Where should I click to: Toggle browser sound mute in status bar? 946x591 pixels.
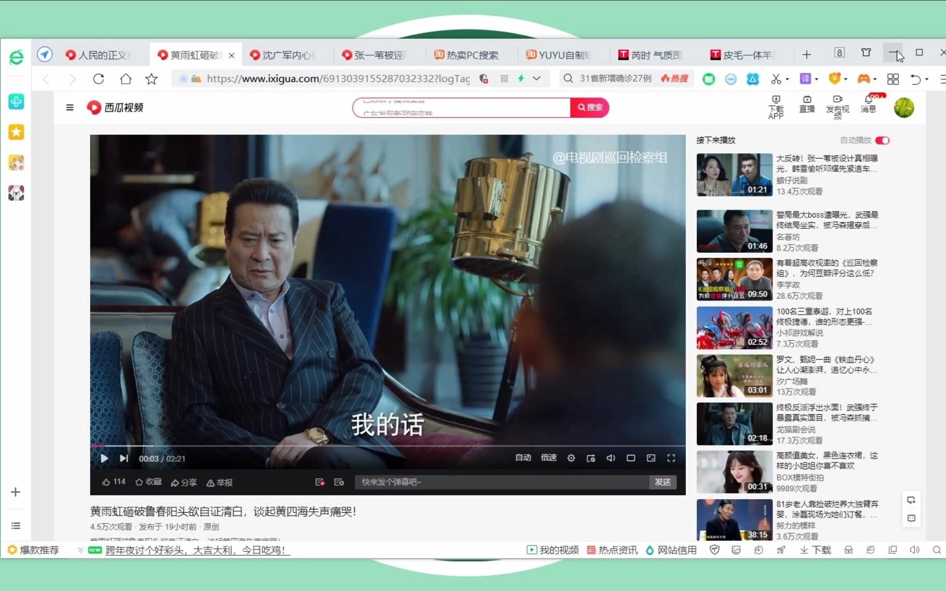(915, 550)
